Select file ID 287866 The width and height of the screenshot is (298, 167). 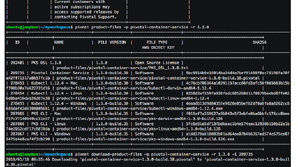click(x=17, y=124)
